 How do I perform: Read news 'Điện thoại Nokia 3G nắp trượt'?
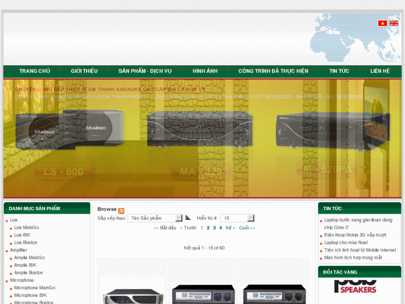pyautogui.click(x=355, y=235)
